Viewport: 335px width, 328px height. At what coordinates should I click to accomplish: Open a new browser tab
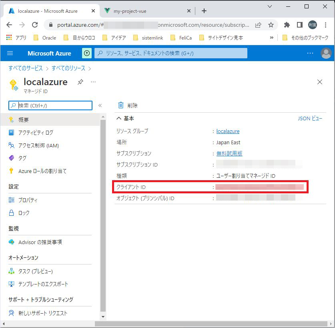204,11
